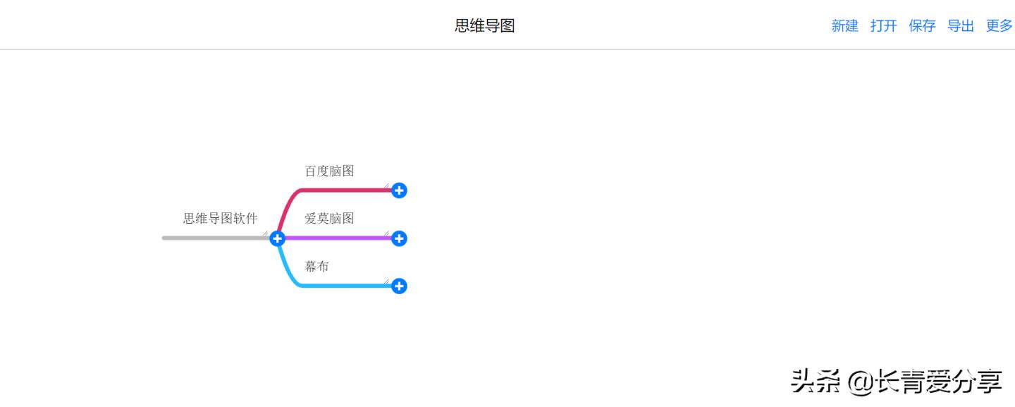The image size is (1015, 407).
Task: Add a sibling branch under the root node
Action: point(277,238)
